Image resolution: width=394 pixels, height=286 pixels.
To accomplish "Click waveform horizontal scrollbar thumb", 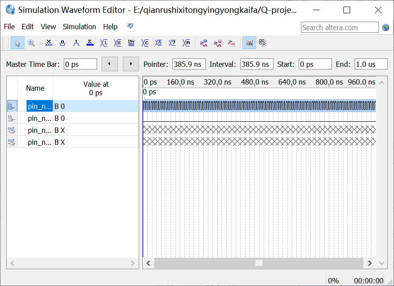I will click(259, 263).
